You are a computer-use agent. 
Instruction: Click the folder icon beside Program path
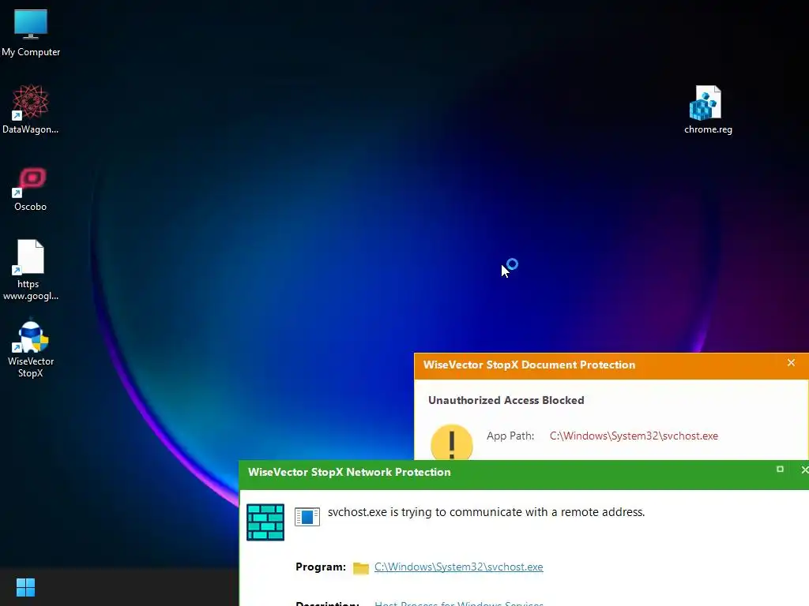tap(360, 568)
